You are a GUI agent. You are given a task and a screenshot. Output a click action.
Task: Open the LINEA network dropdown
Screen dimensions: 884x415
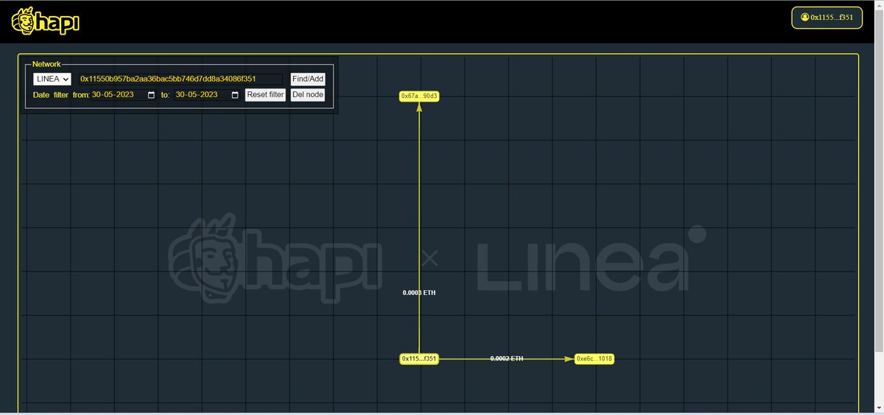[x=52, y=79]
